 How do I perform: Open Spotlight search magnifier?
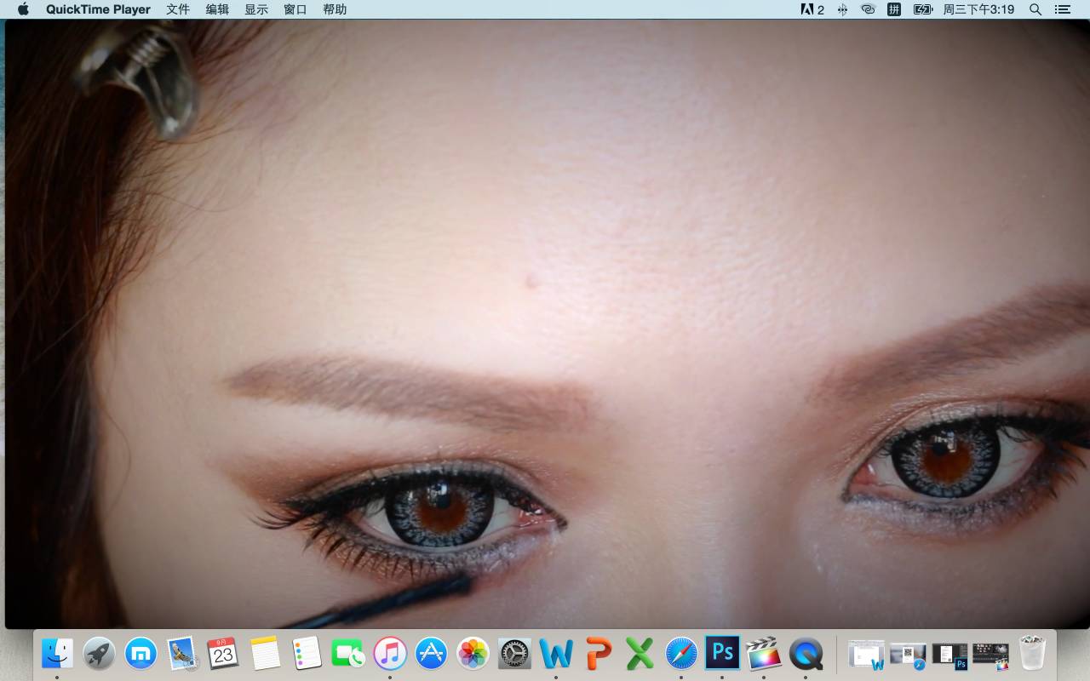pyautogui.click(x=1035, y=9)
